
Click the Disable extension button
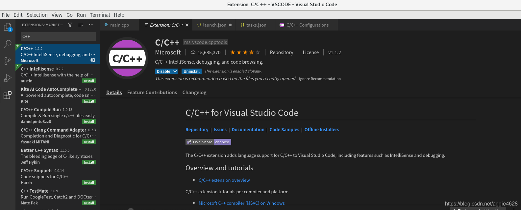[x=163, y=71]
